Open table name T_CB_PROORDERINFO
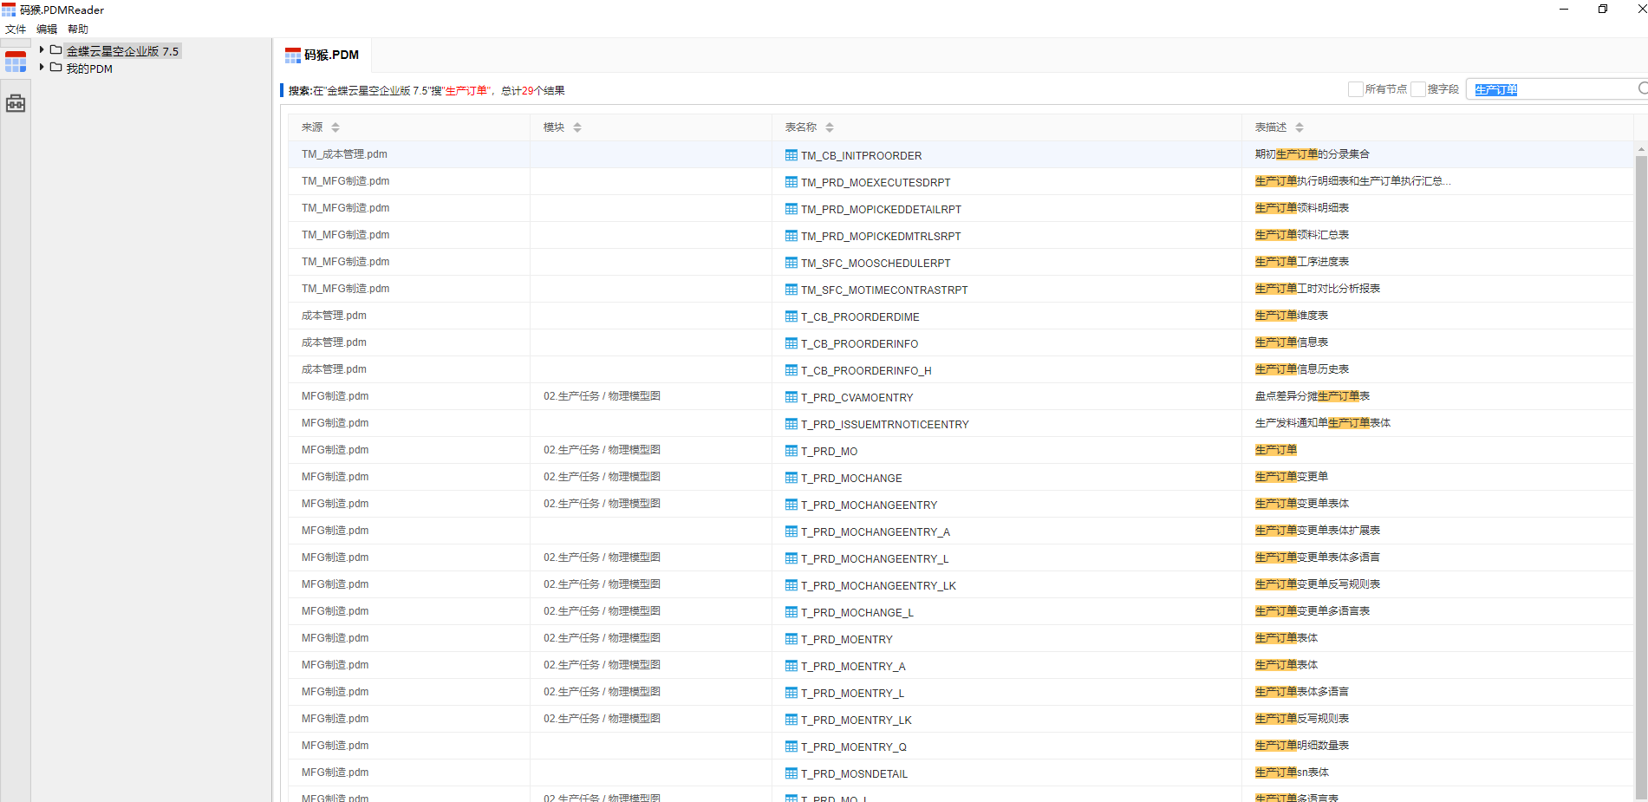1648x802 pixels. point(859,343)
